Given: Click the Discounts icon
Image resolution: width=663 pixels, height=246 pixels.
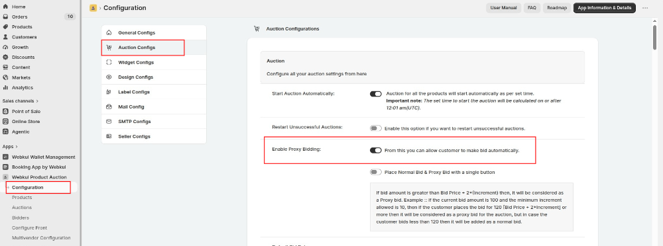Looking at the screenshot, I should 5,58.
